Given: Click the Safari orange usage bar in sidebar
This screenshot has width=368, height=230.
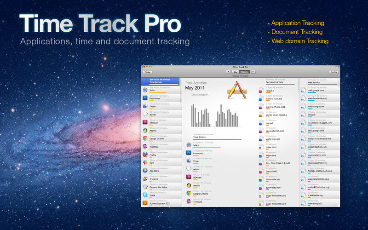Looking at the screenshot, I should point(158,92).
